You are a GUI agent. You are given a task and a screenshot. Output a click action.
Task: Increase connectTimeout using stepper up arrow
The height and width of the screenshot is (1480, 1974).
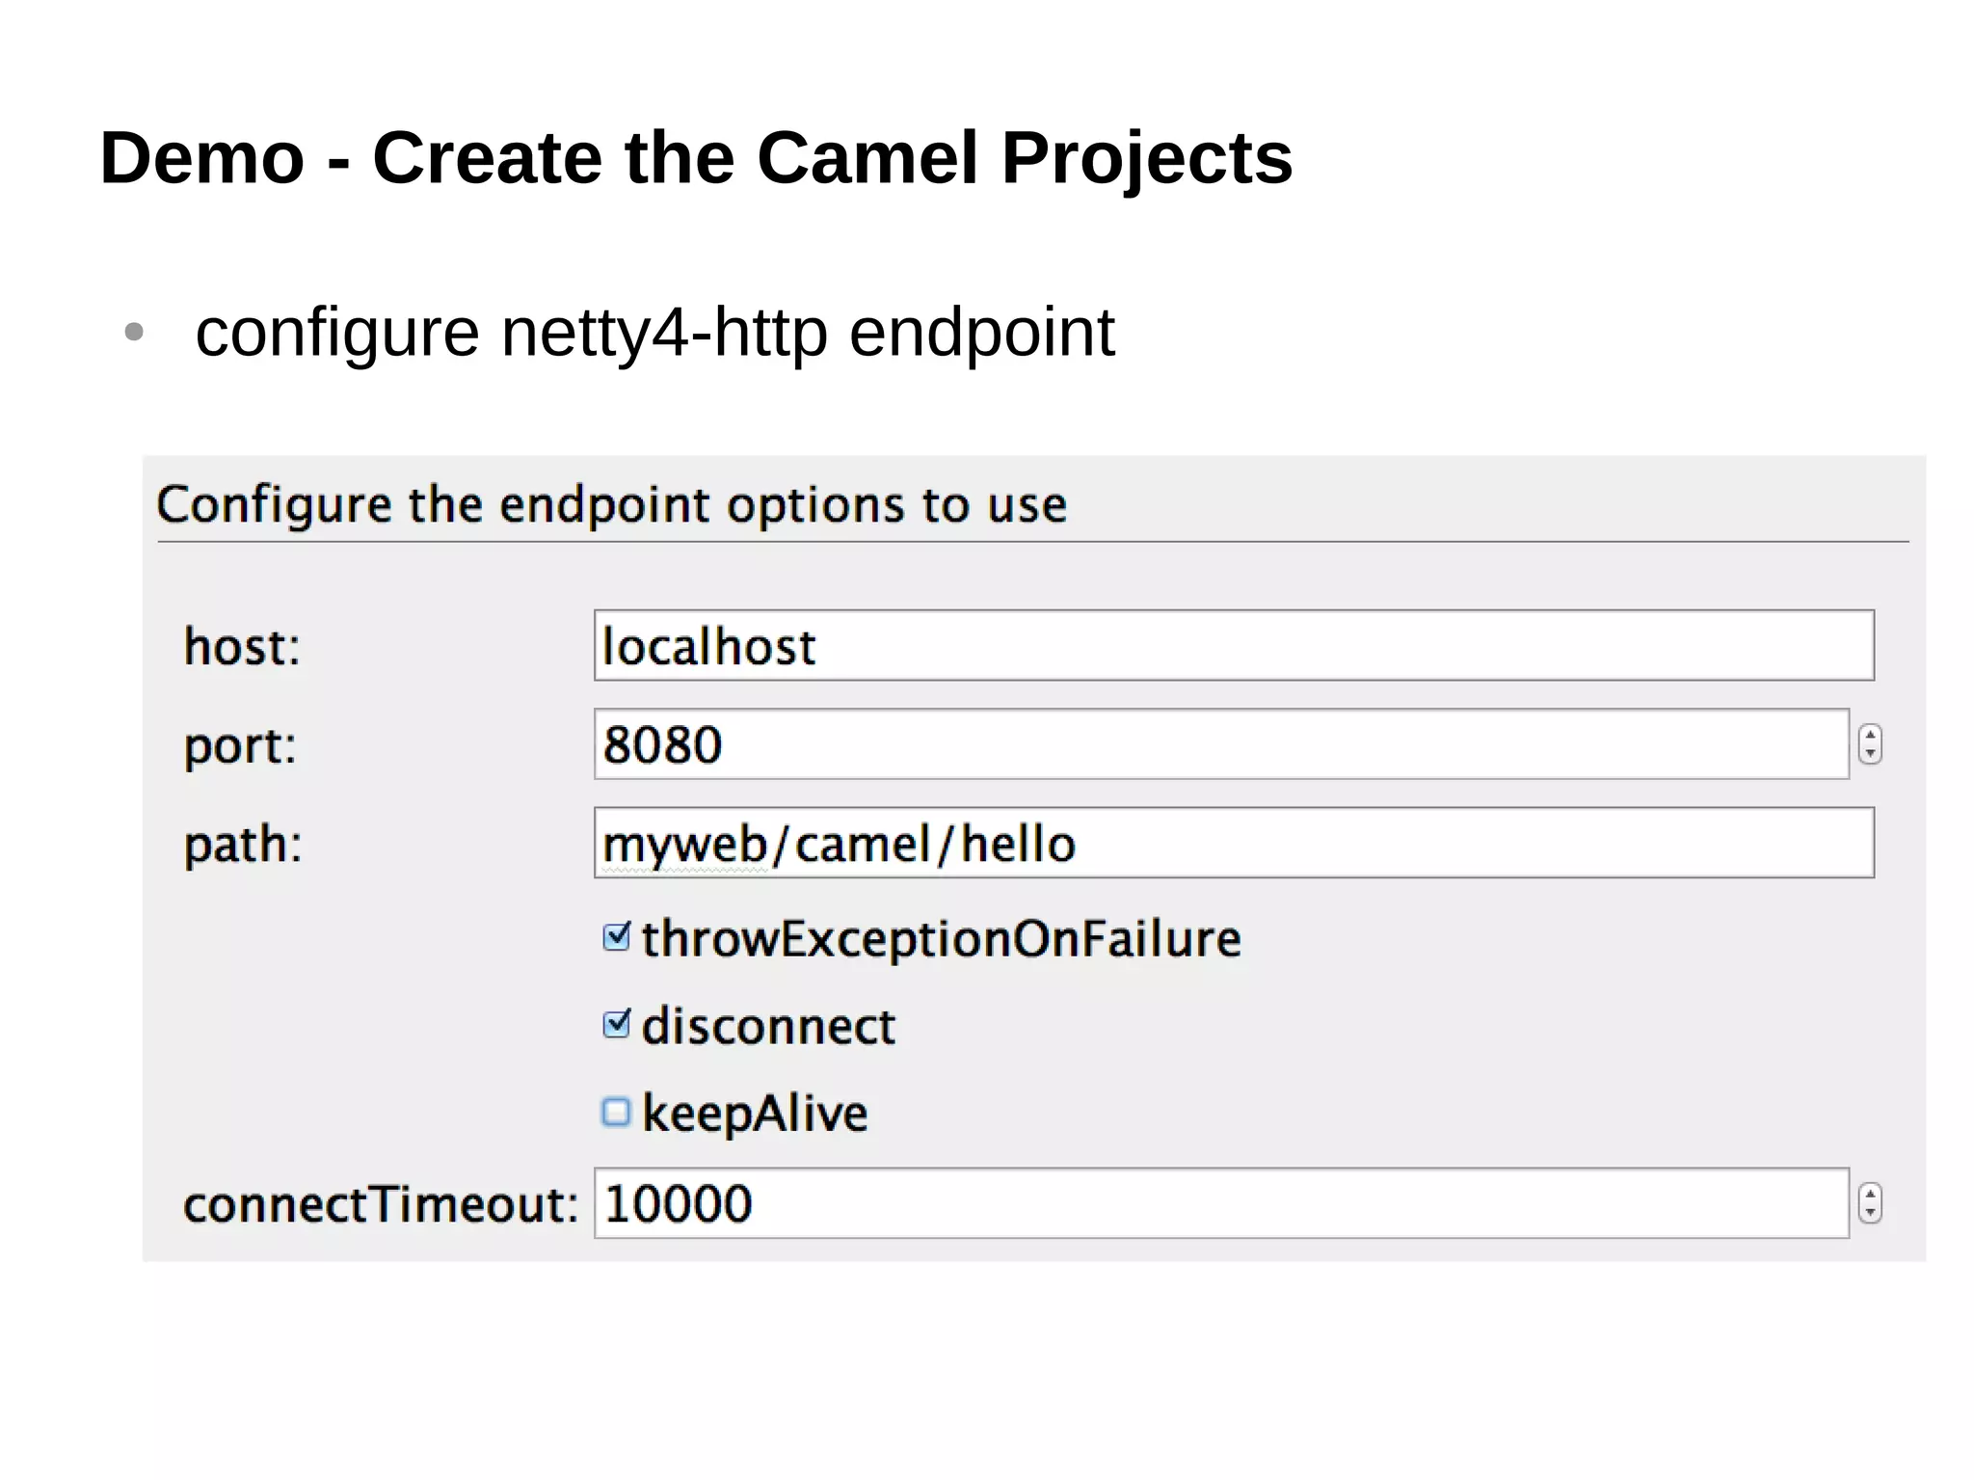pos(1870,1194)
